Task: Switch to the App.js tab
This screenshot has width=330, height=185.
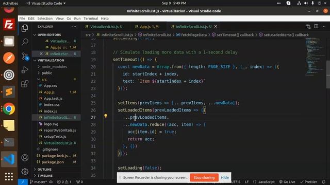Action: pos(149,27)
